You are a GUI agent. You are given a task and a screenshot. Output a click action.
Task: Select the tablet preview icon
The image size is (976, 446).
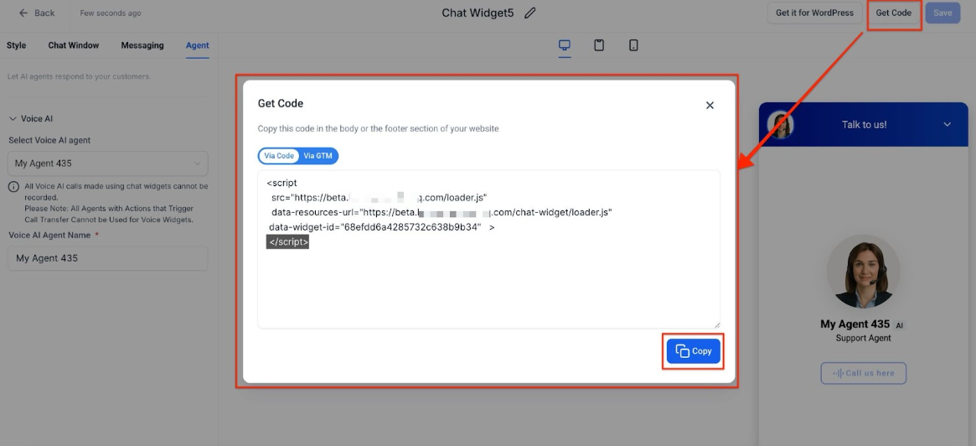pyautogui.click(x=599, y=45)
